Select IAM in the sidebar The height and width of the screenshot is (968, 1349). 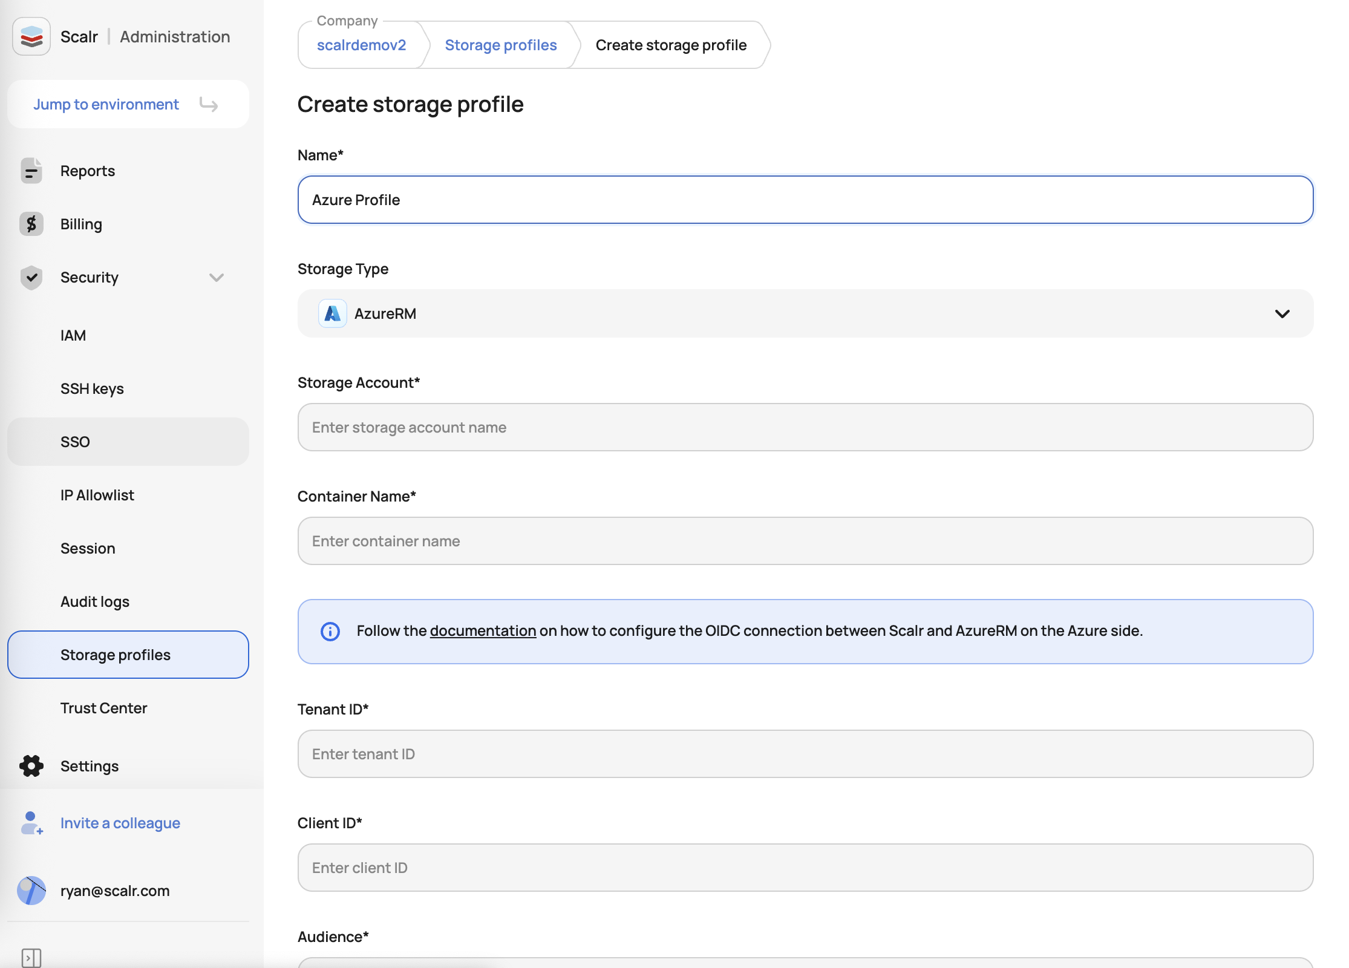point(73,335)
